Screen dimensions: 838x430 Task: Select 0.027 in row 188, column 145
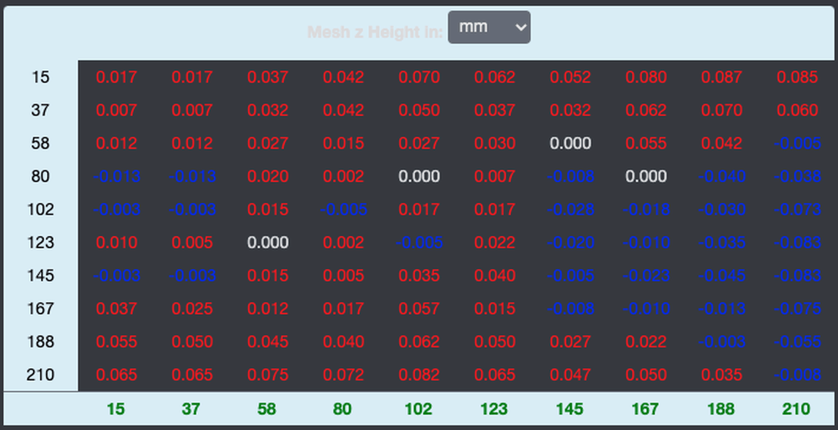point(570,341)
